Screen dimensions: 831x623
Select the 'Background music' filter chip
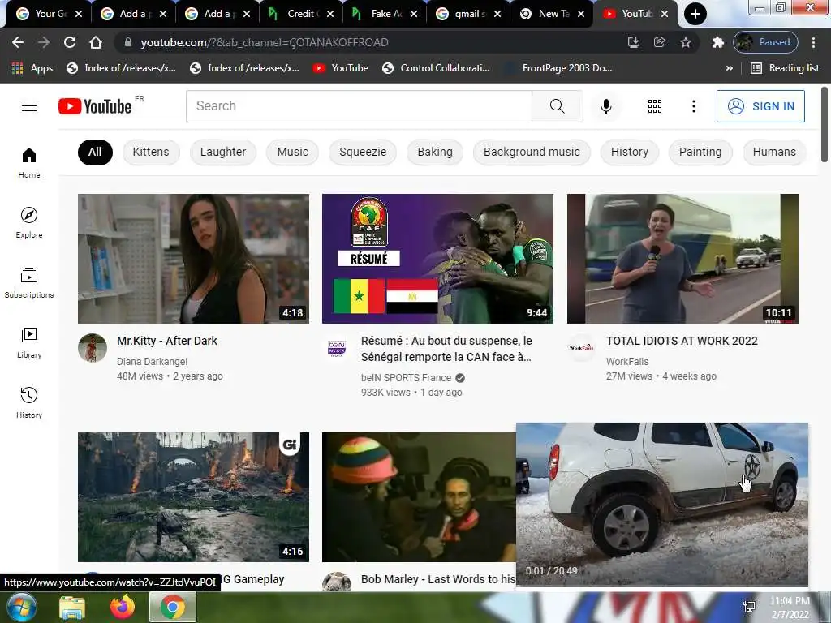click(532, 152)
